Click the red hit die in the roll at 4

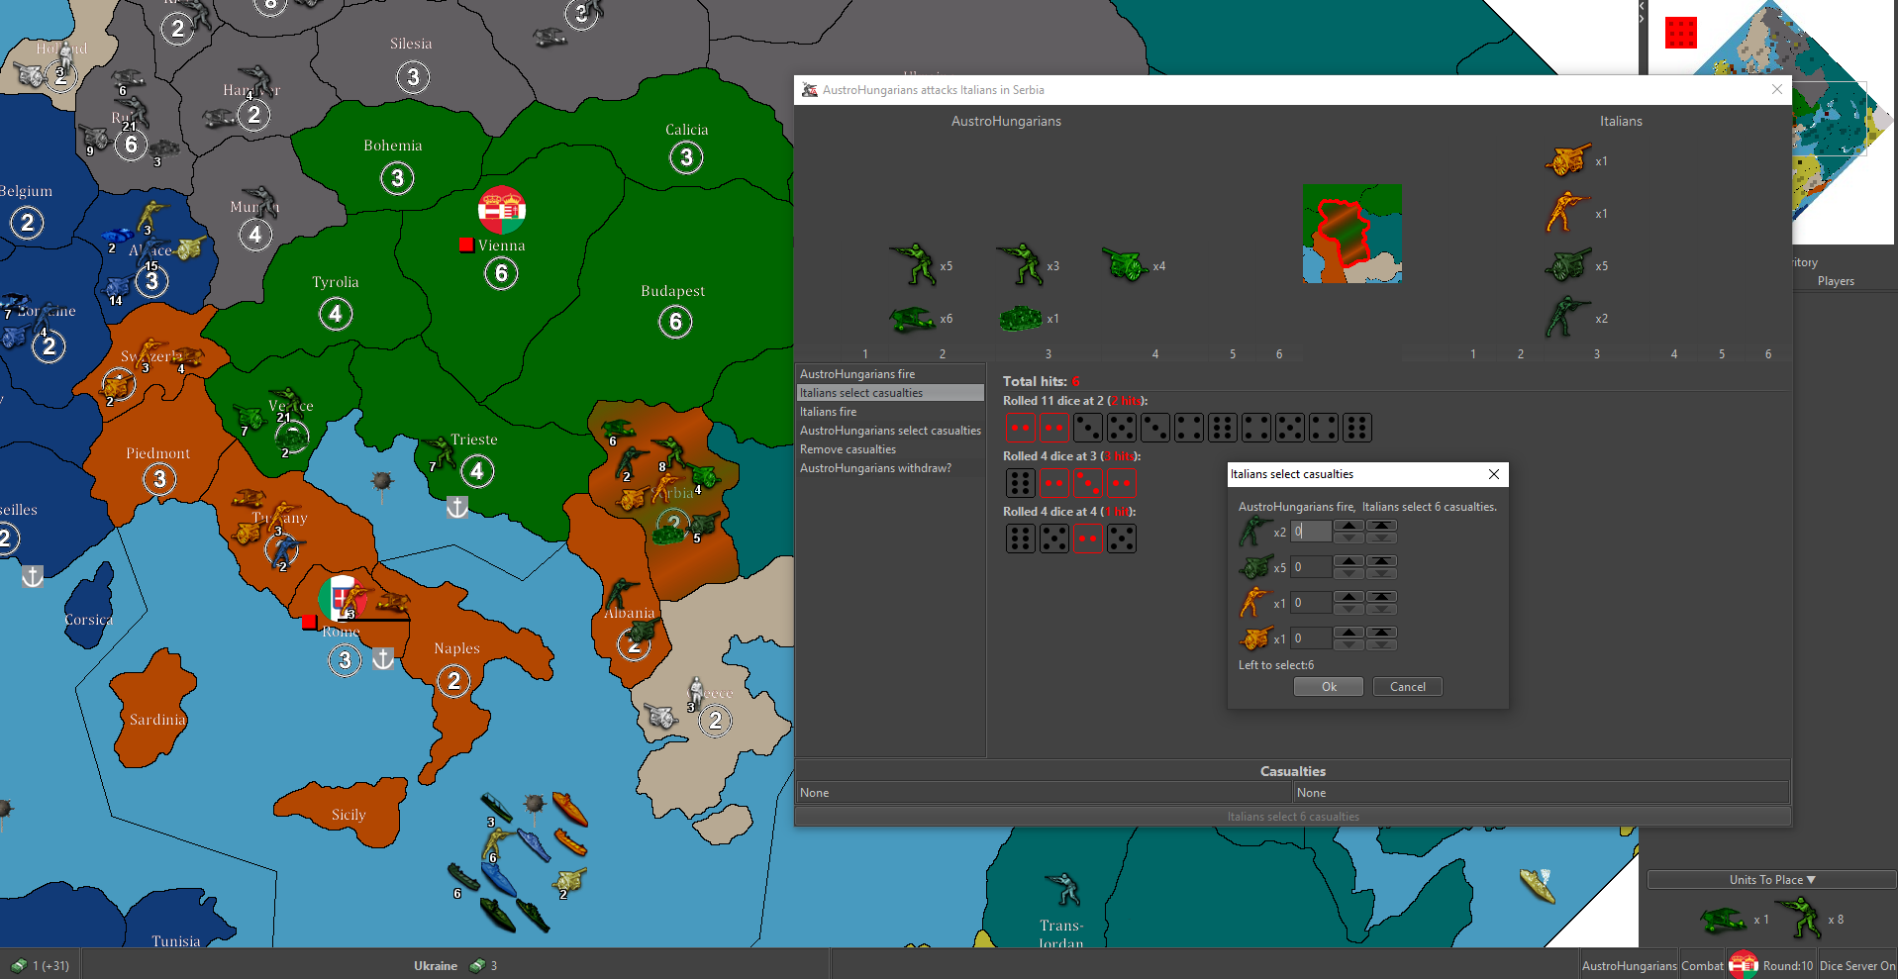tap(1087, 538)
